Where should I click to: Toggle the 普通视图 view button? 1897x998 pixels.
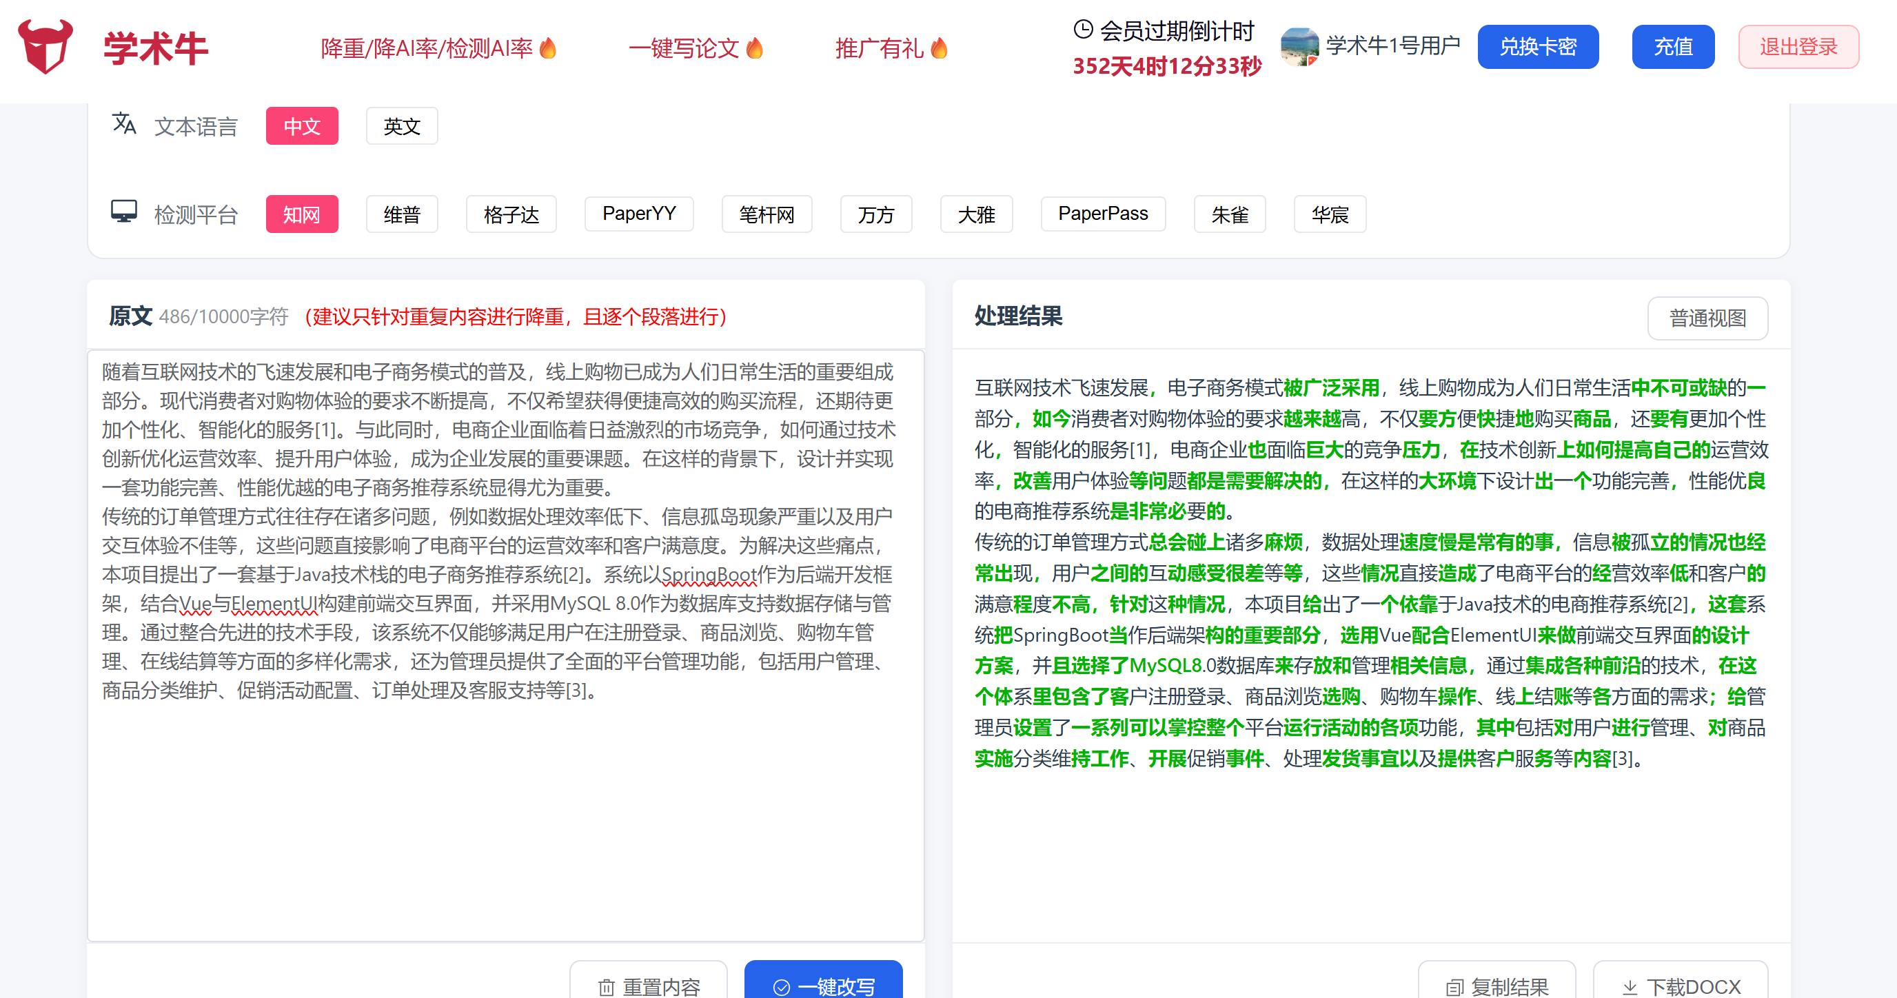click(x=1707, y=318)
